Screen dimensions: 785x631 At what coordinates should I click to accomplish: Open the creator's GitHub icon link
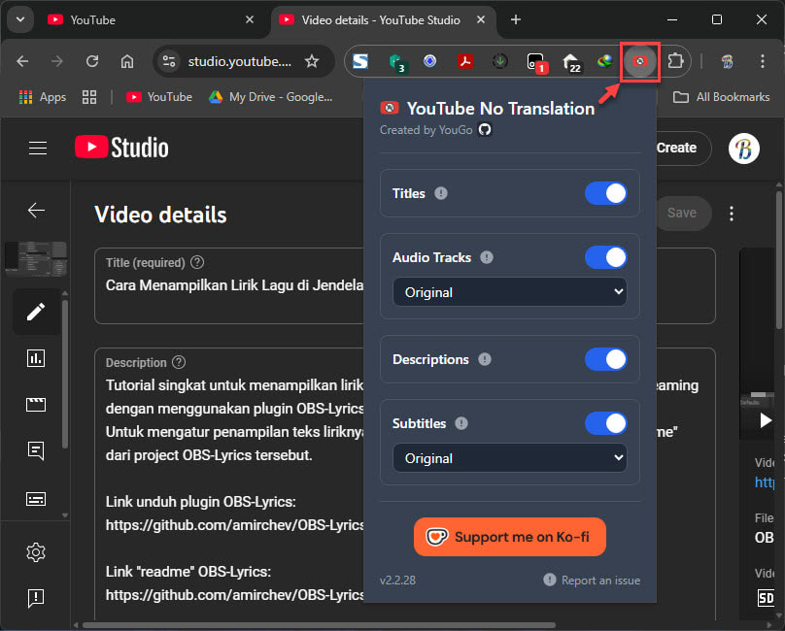point(485,130)
